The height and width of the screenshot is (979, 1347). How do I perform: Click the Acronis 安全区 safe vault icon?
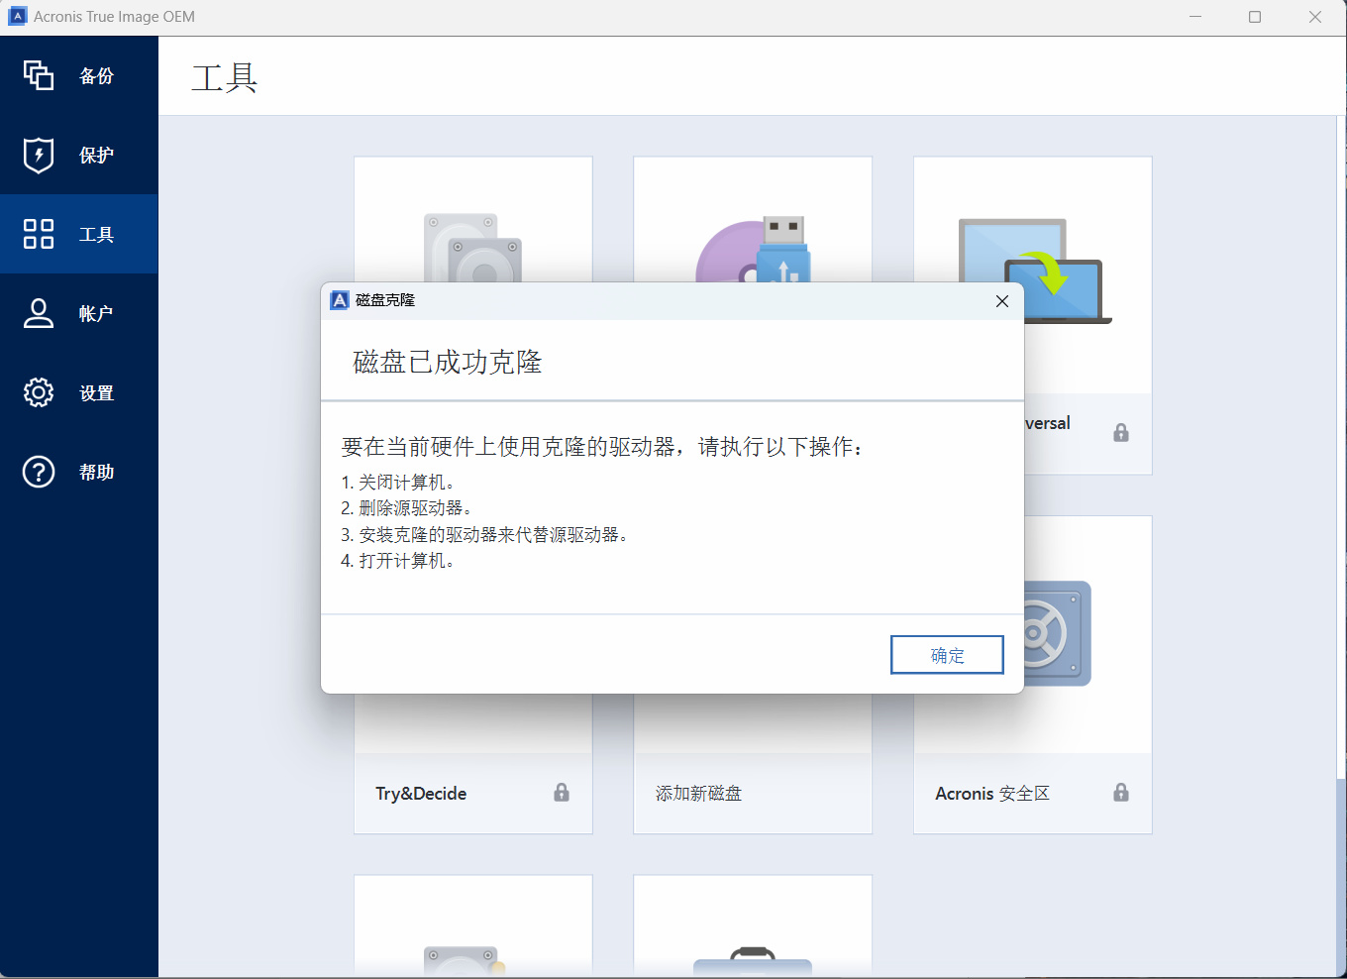[1057, 633]
